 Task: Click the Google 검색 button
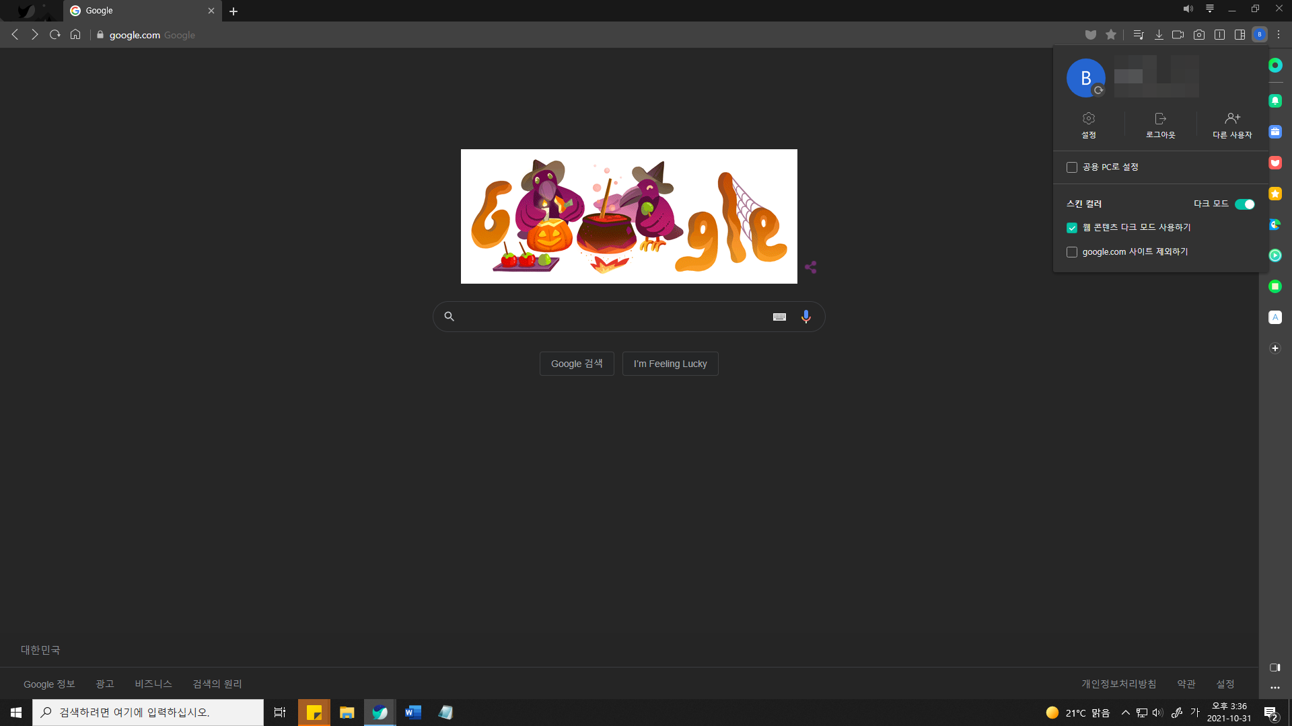point(577,364)
